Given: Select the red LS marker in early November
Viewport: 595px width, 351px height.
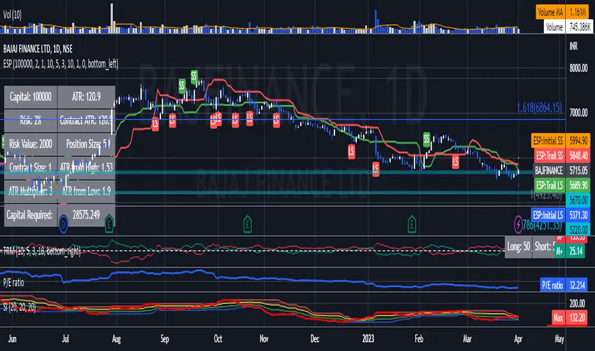Looking at the screenshot, I should [x=276, y=120].
